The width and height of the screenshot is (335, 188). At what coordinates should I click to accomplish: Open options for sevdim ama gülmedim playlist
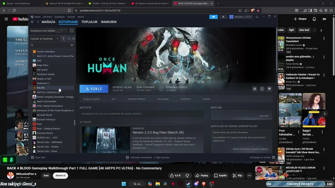(x=324, y=57)
